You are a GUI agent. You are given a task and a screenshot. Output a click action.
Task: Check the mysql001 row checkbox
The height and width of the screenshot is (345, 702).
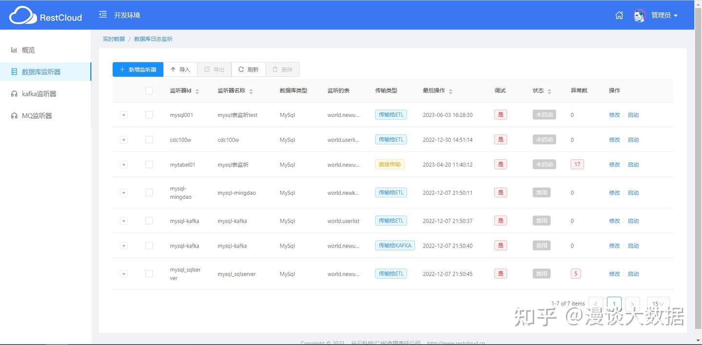pos(149,115)
